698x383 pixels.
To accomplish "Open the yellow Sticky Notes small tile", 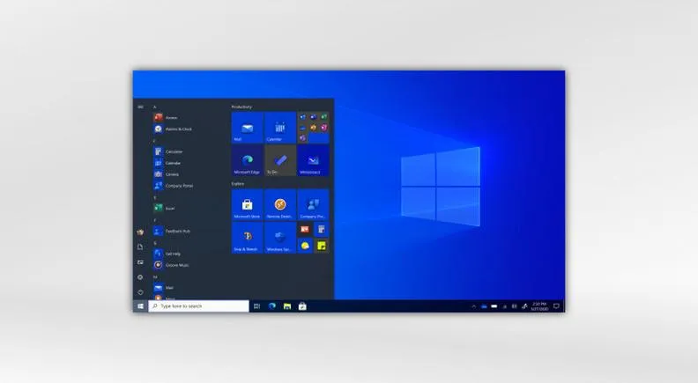I will [322, 246].
